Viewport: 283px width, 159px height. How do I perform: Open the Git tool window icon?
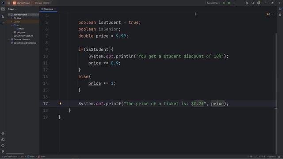click(3, 151)
